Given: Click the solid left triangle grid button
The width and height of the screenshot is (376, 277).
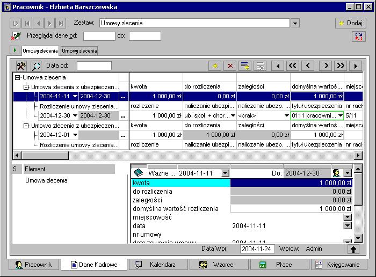Looking at the screenshot, I should pos(278,65).
